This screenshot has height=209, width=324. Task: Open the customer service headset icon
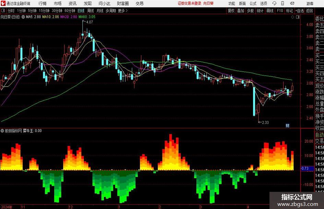click(x=274, y=3)
